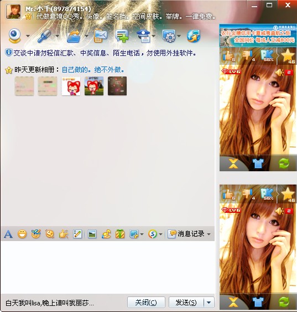Click the 关闭(C) button
The width and height of the screenshot is (297, 312).
[146, 303]
